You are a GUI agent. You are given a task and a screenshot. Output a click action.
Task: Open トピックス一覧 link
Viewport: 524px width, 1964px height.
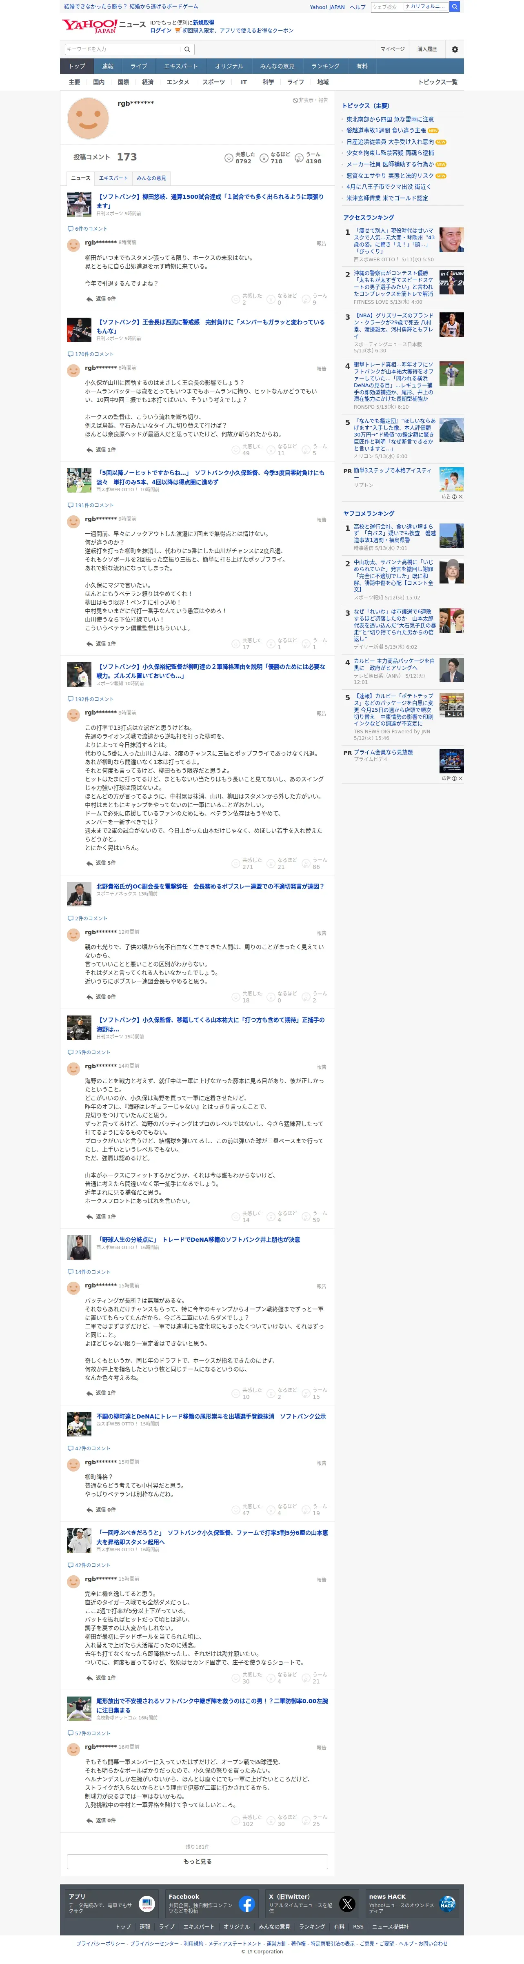(x=438, y=82)
